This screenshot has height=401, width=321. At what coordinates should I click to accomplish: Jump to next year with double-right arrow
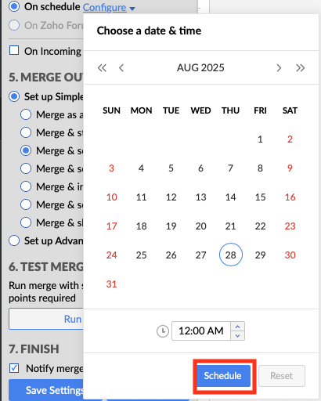click(x=300, y=68)
